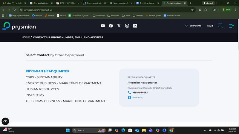Open Prysmian's YouTube channel icon
The image size is (239, 134).
coord(103,26)
